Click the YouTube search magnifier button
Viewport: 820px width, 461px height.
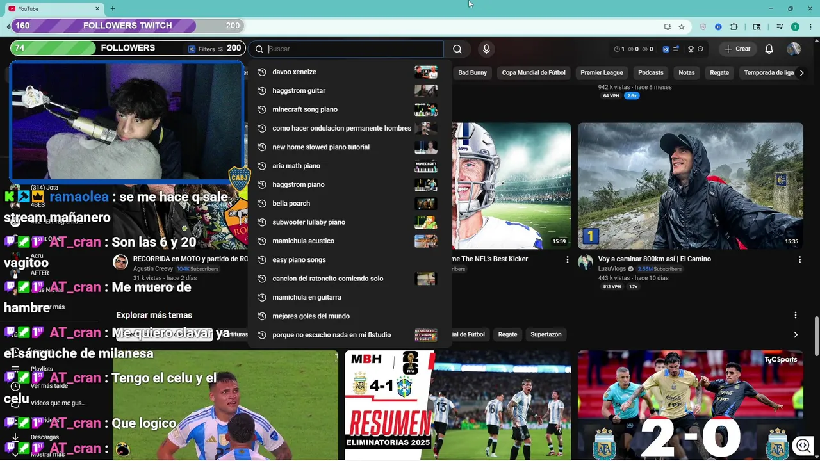[x=457, y=49]
